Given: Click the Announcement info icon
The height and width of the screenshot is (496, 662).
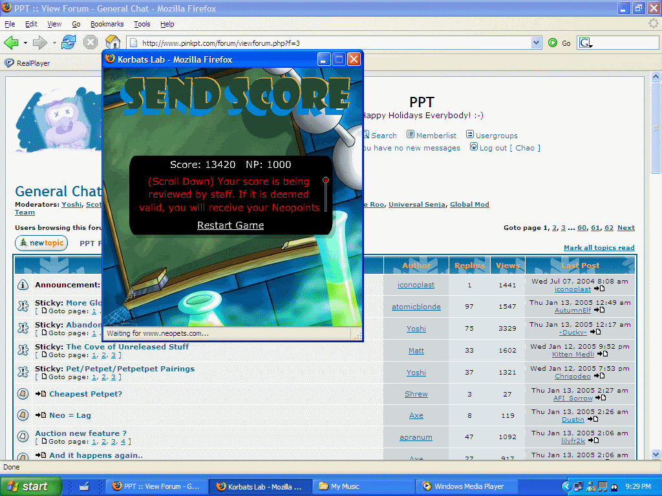Looking at the screenshot, I should 23,285.
